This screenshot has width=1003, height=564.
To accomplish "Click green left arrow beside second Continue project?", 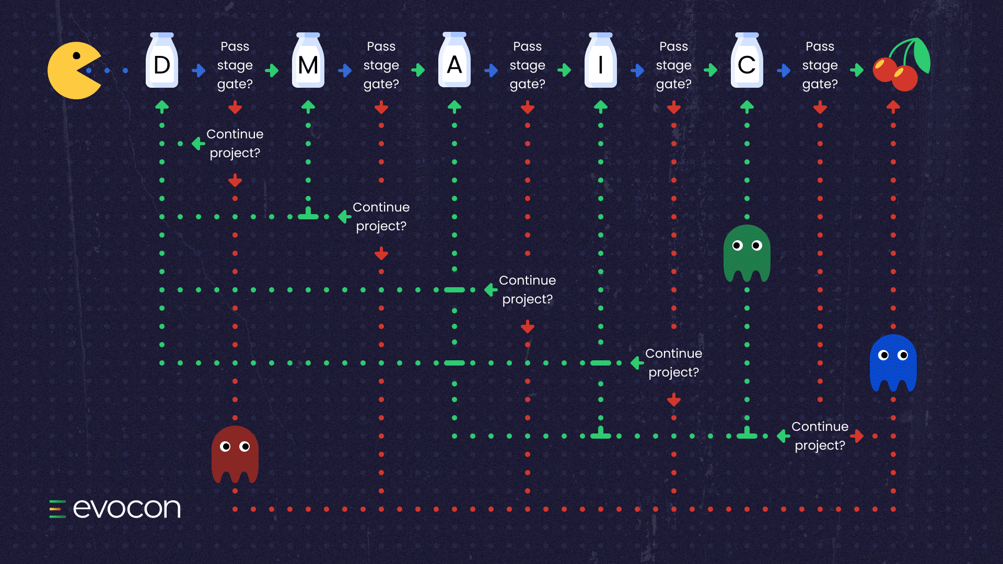I will [344, 217].
